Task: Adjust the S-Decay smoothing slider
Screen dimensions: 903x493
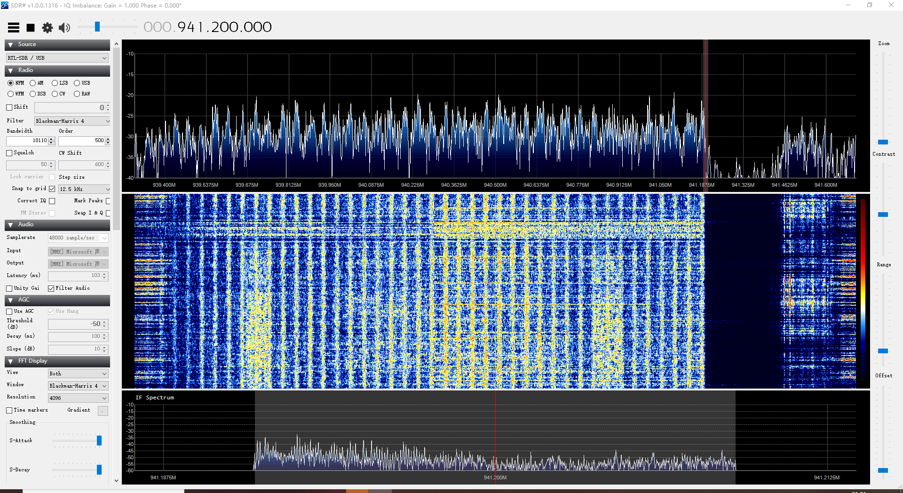Action: point(99,469)
